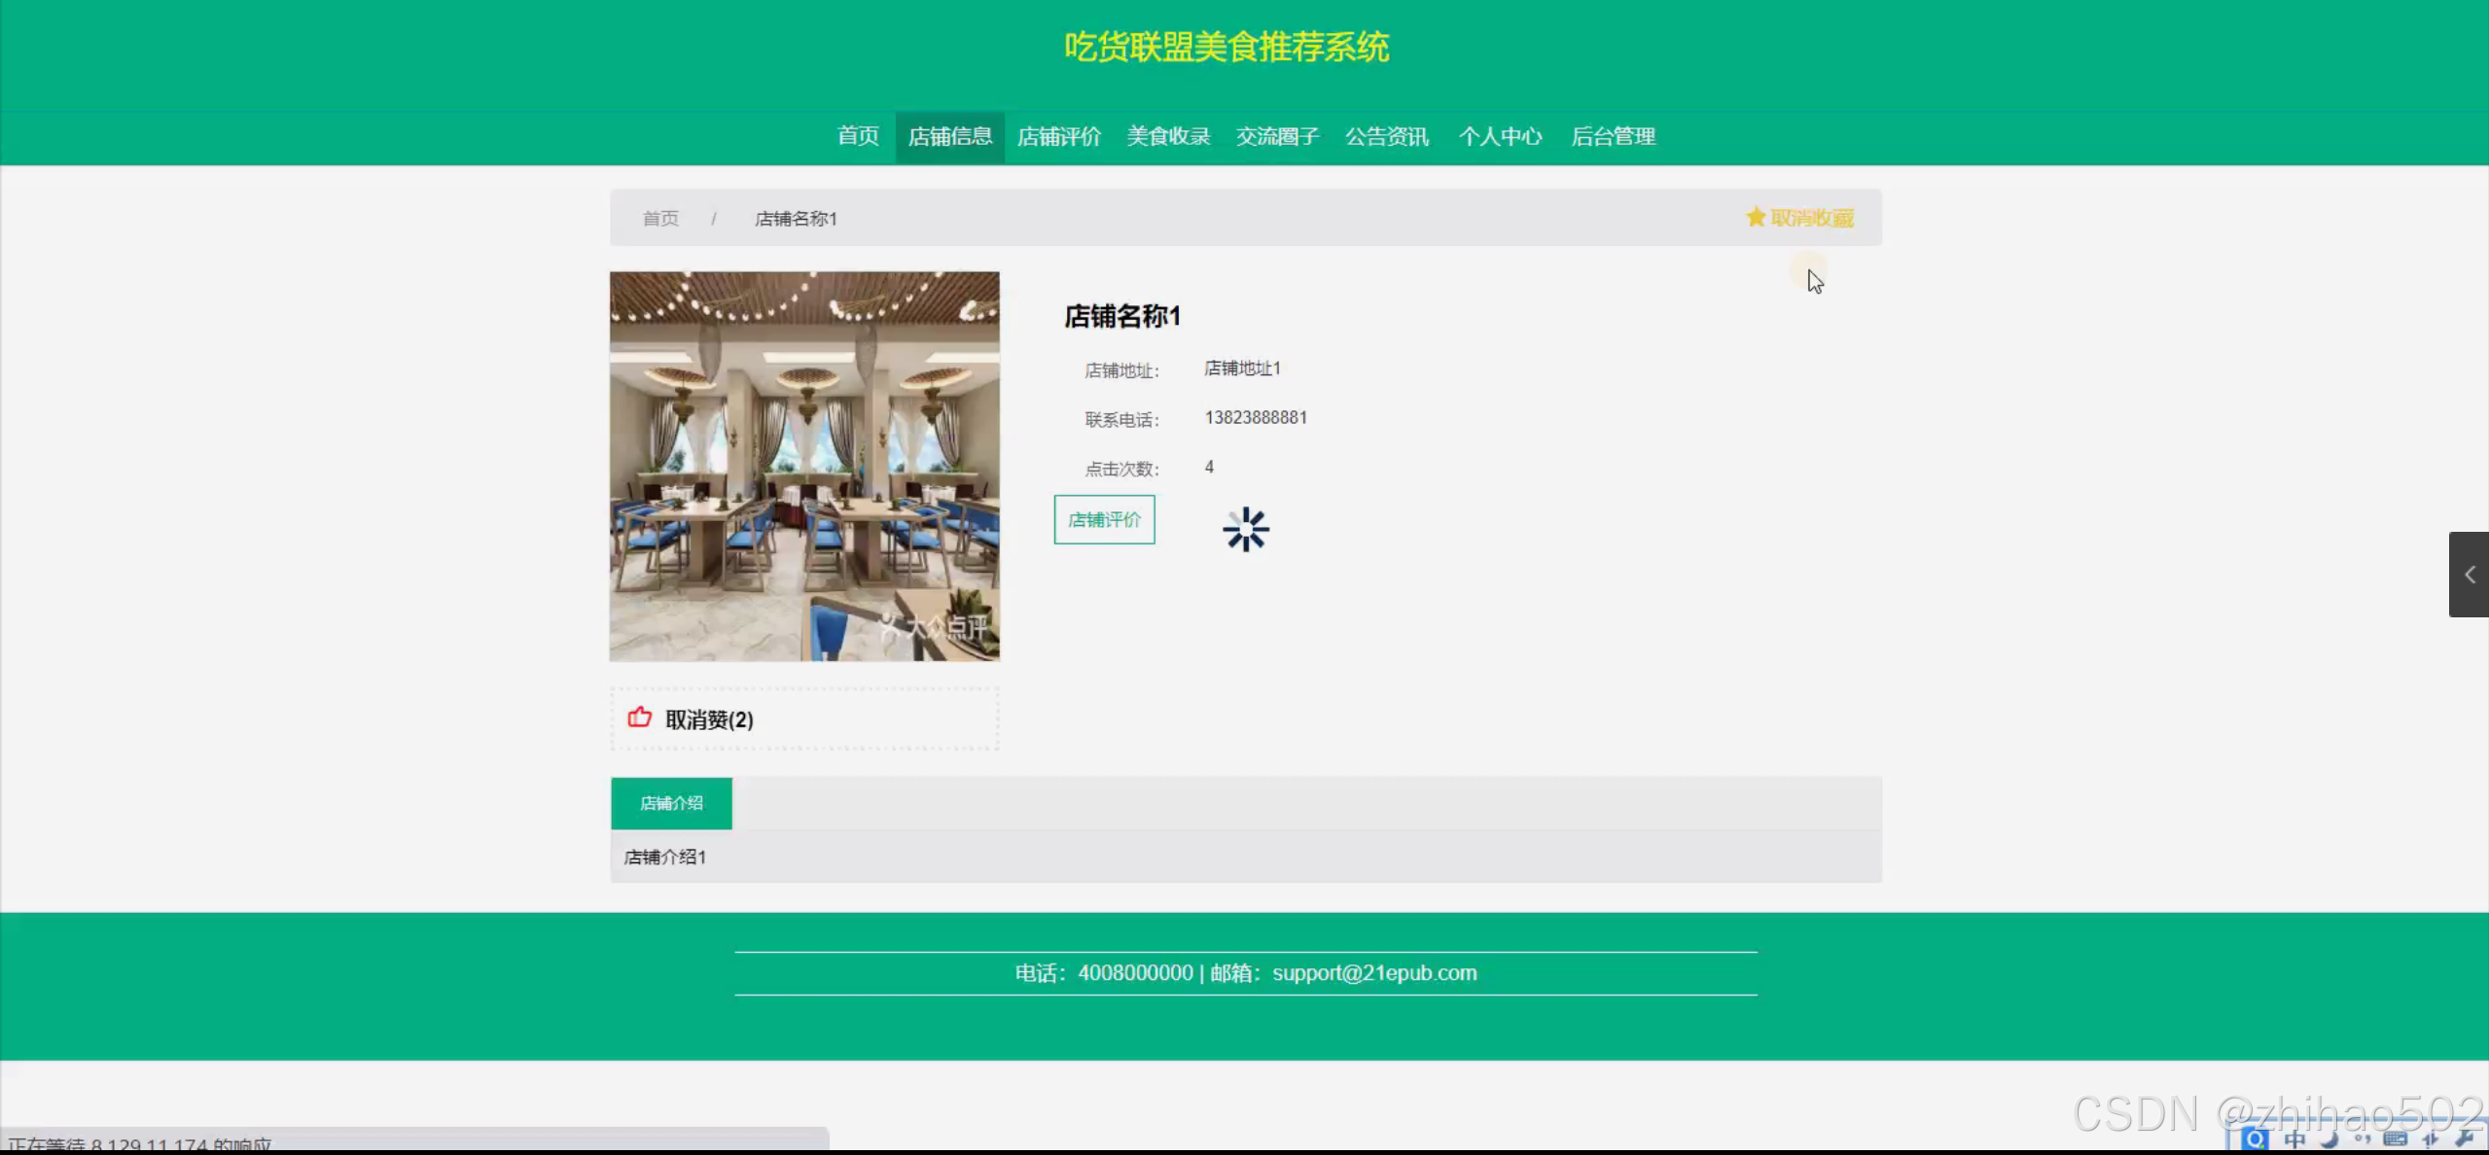Viewport: 2489px width, 1155px height.
Task: Click the red thumbs-up like icon
Action: click(639, 717)
